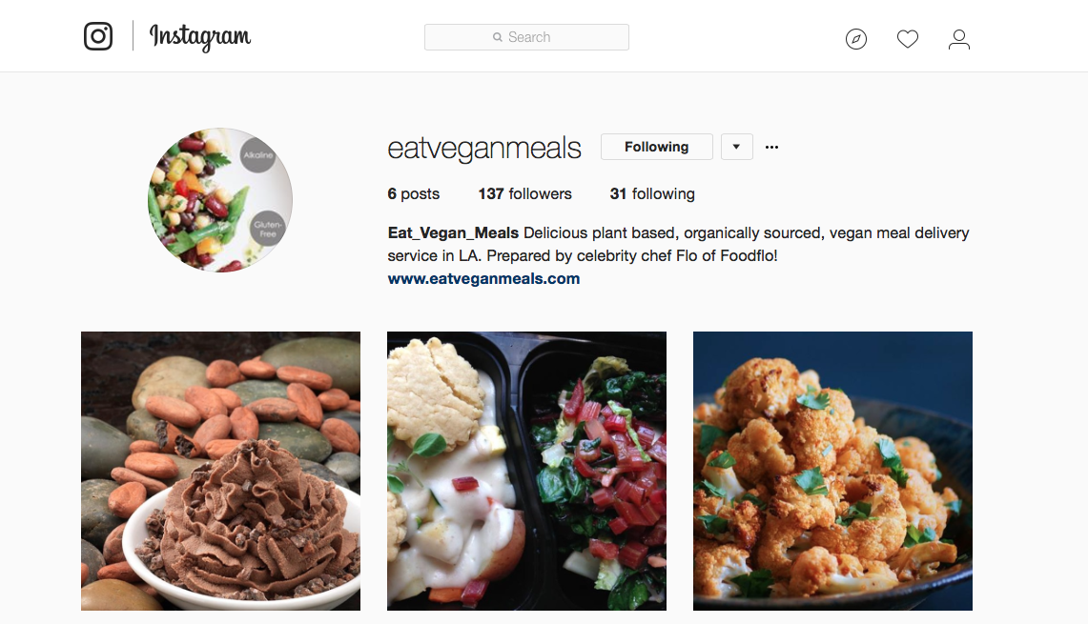Open the chocolate mousse post thumbnail
The image size is (1088, 624).
[220, 471]
